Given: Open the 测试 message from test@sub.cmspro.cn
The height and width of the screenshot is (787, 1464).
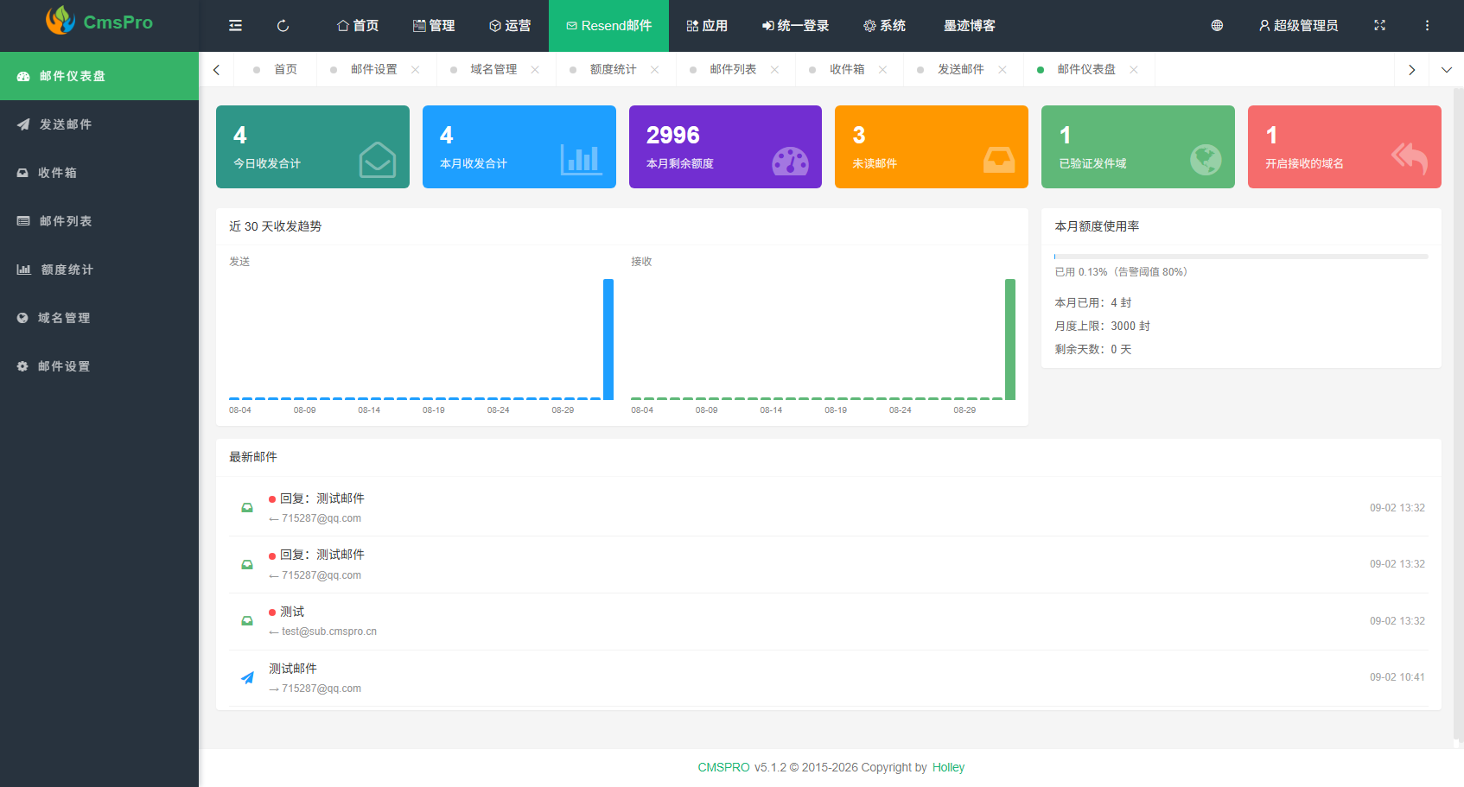Looking at the screenshot, I should (x=829, y=621).
